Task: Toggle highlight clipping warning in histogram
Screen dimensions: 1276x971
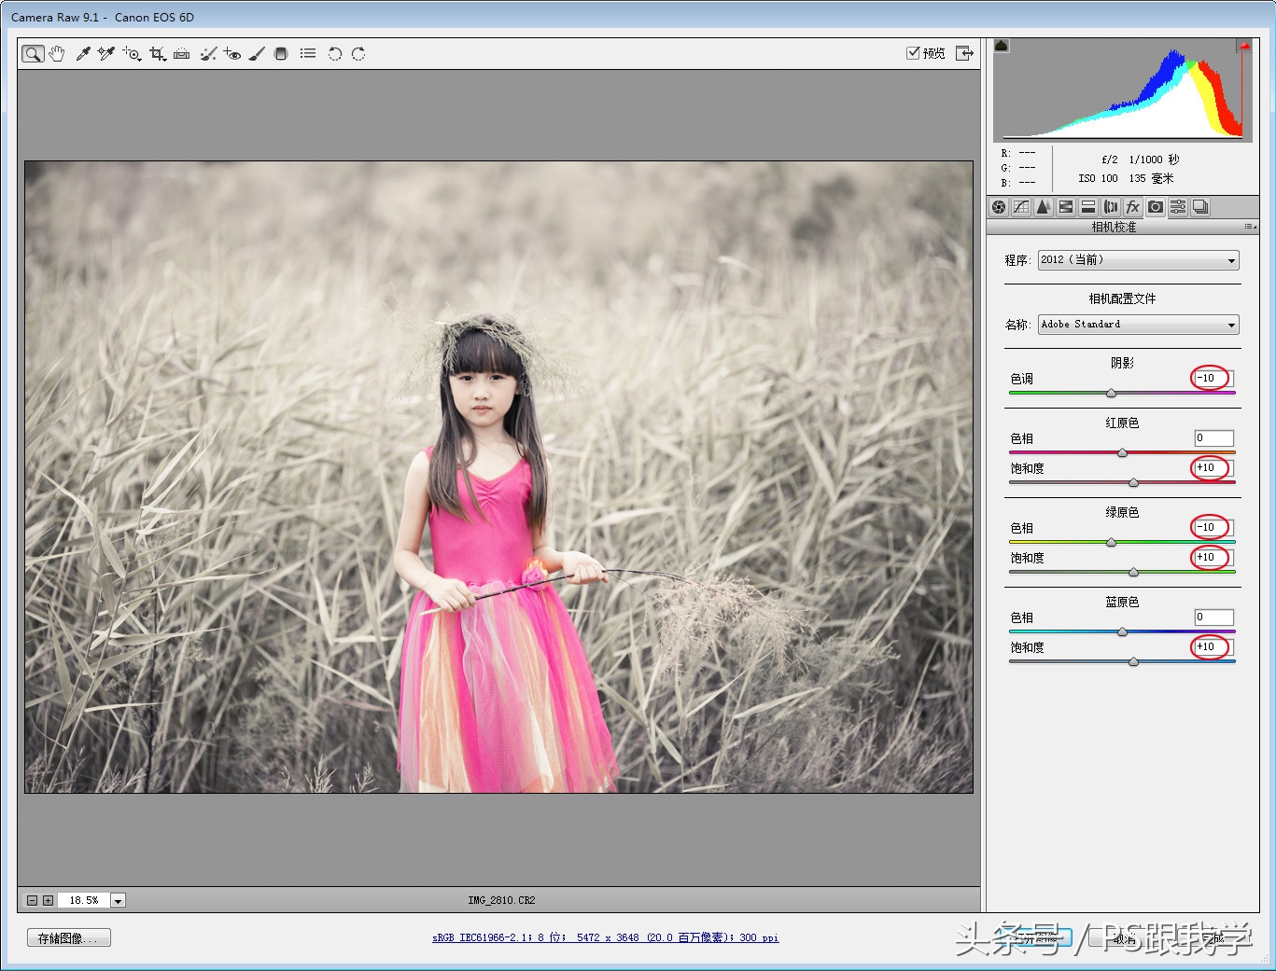Action: (x=1244, y=46)
